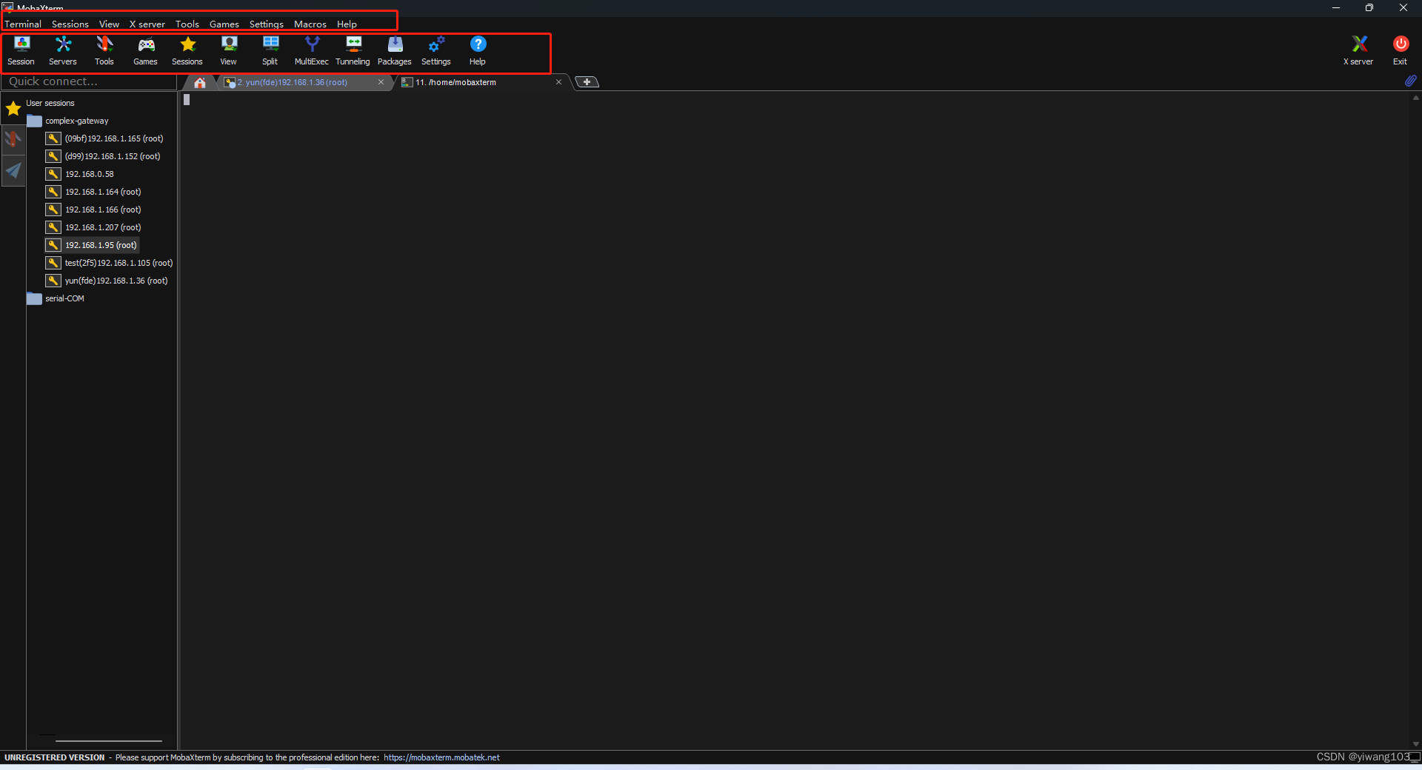Click SSH icon of 192.168.0.58 session

53,174
